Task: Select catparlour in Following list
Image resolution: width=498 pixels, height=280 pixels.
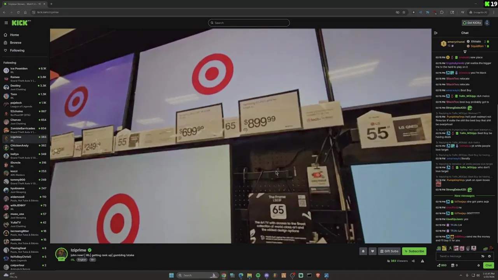Action: pos(25,267)
